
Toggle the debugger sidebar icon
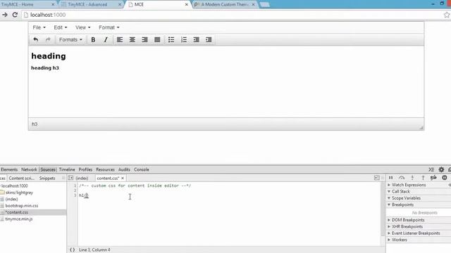pos(377,178)
